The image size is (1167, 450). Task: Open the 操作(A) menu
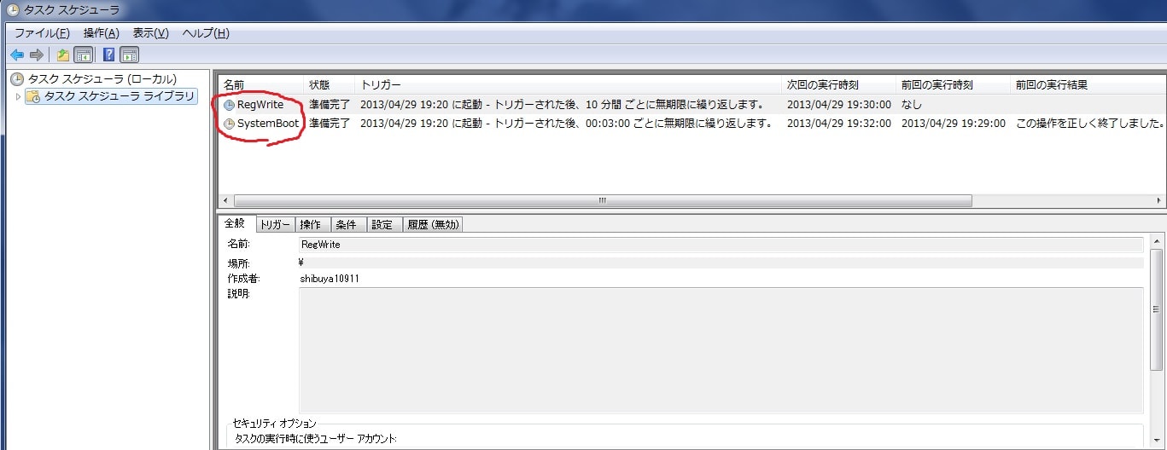tap(102, 33)
